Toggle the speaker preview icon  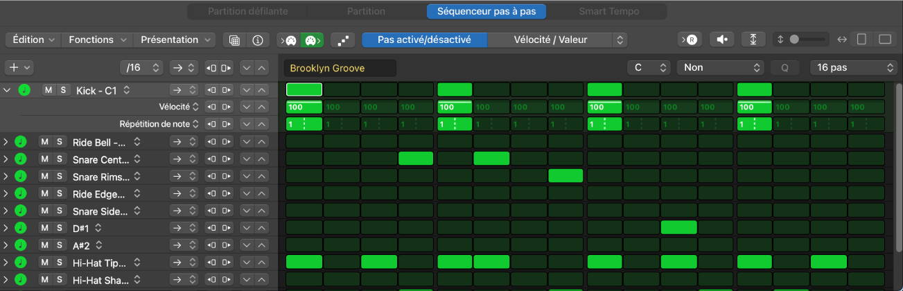[722, 39]
